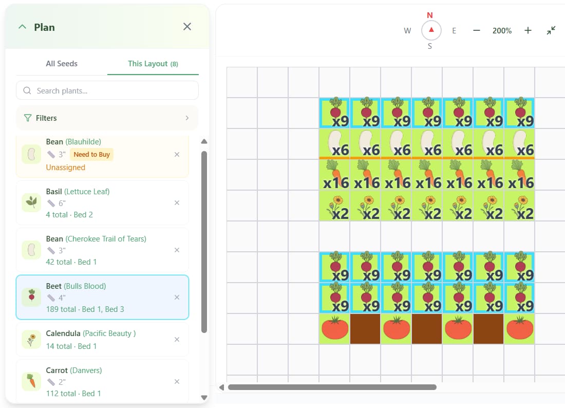Expand the Filters section
This screenshot has height=408, width=565.
click(x=107, y=118)
